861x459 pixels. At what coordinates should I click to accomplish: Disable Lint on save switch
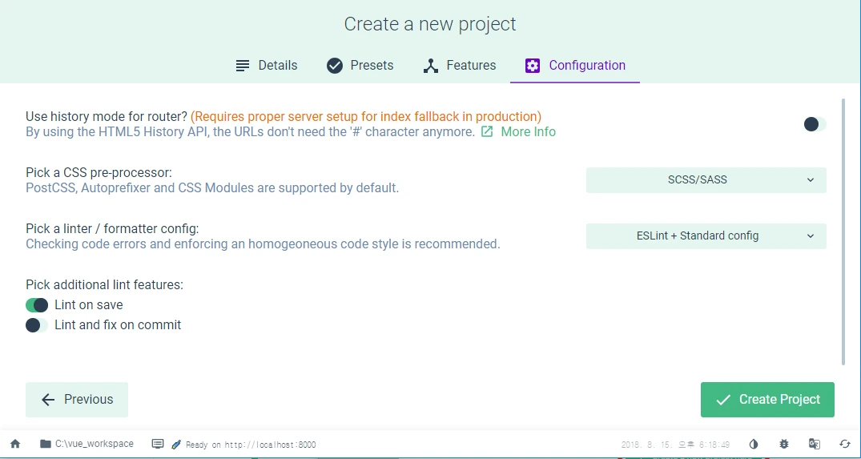pyautogui.click(x=37, y=305)
